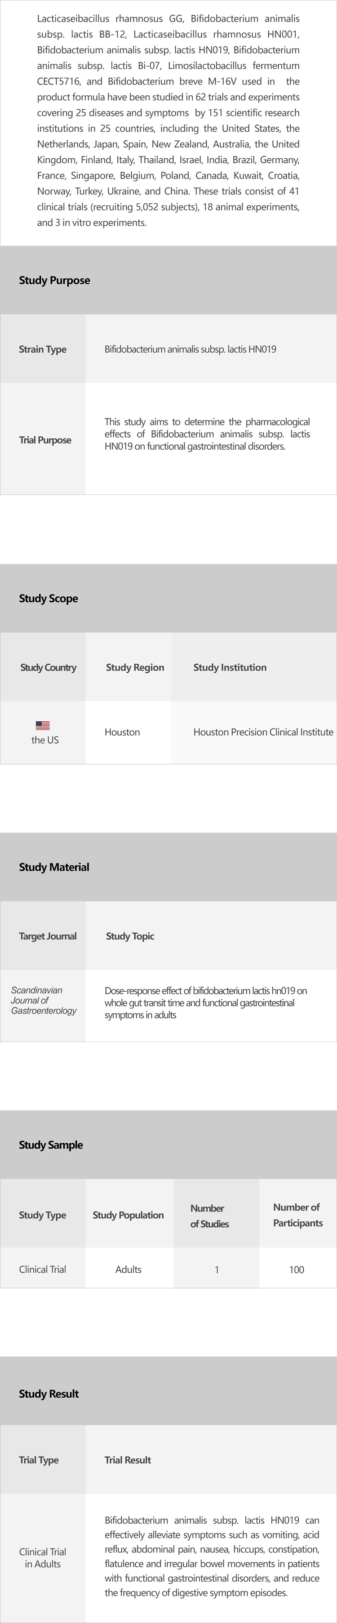Select the Trial Result column header
Viewport: 337px width, 1623px height.
[x=127, y=1460]
